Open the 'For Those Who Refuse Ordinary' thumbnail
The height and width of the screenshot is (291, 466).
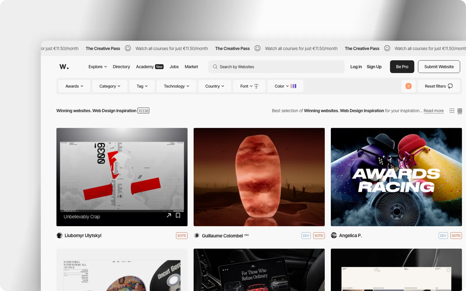pyautogui.click(x=259, y=270)
